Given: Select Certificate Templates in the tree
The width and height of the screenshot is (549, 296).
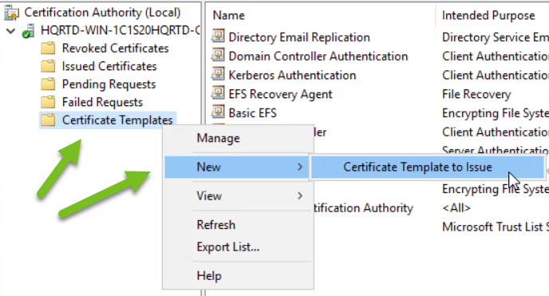Looking at the screenshot, I should click(x=117, y=120).
